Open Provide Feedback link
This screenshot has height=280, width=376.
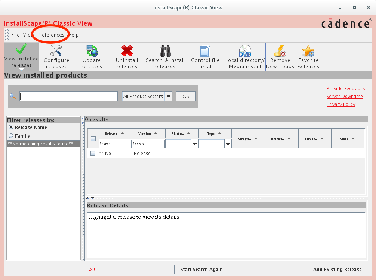point(346,88)
